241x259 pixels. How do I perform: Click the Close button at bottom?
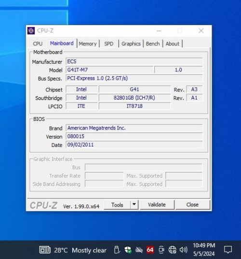192,205
